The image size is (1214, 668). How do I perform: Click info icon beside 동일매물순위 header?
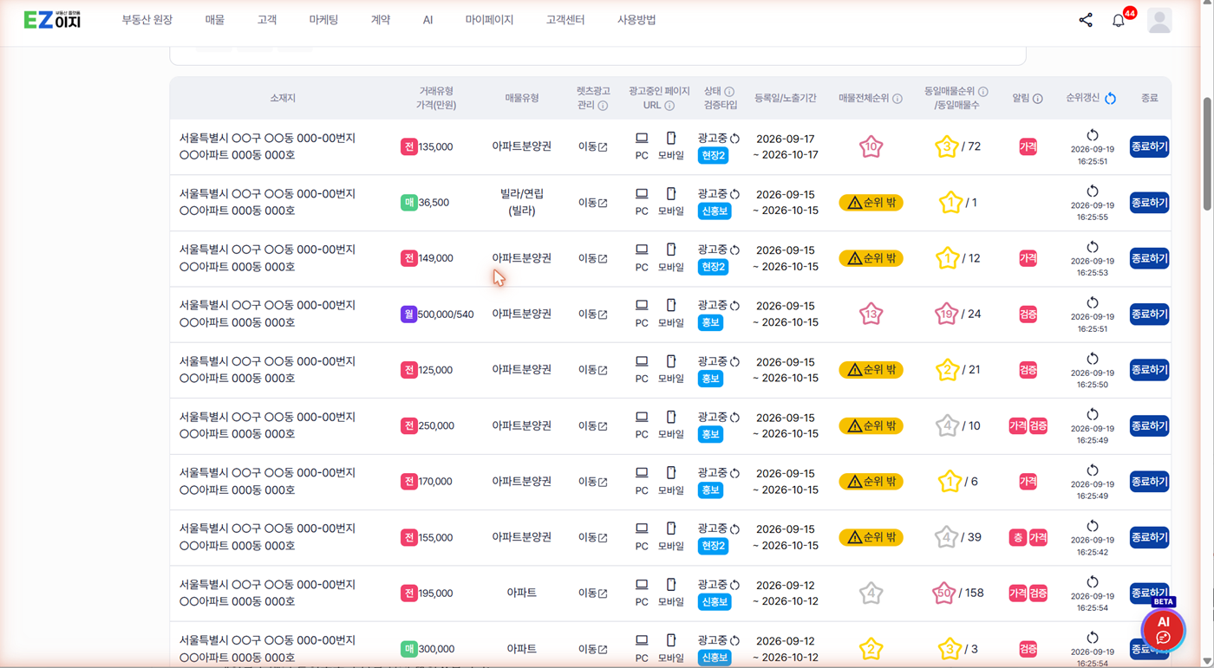pos(983,92)
